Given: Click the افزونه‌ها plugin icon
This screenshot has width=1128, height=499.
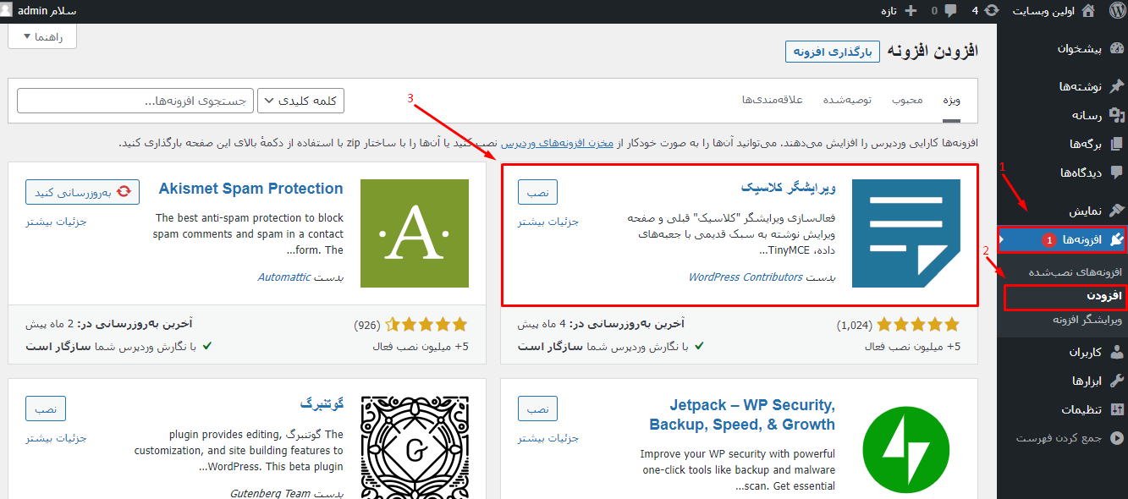Looking at the screenshot, I should click(1117, 239).
